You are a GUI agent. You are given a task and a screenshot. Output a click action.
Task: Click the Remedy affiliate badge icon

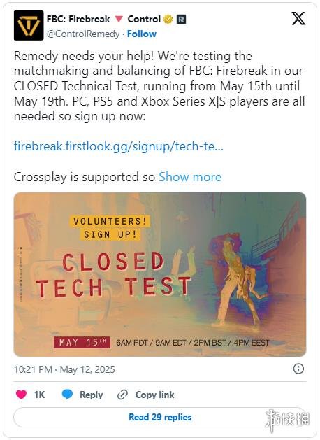181,20
